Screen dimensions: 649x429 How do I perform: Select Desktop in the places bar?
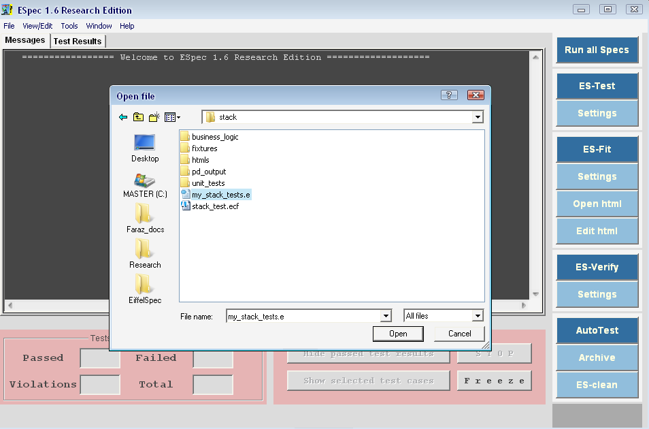(145, 148)
